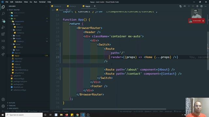Open the Edit menu

[x=12, y=2]
